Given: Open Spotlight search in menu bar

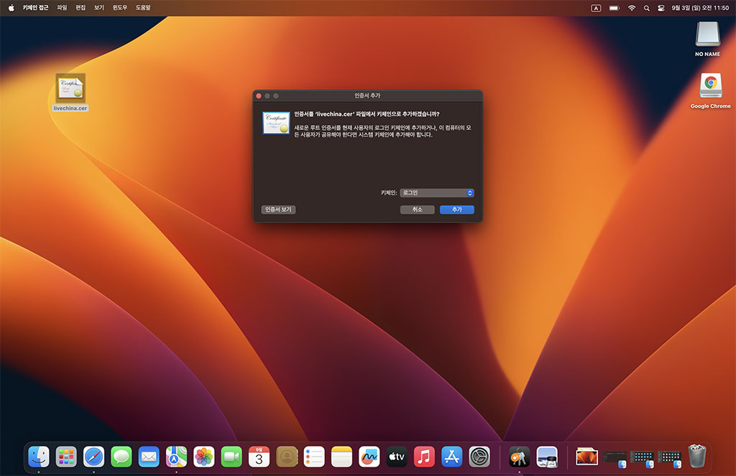Looking at the screenshot, I should pos(646,8).
